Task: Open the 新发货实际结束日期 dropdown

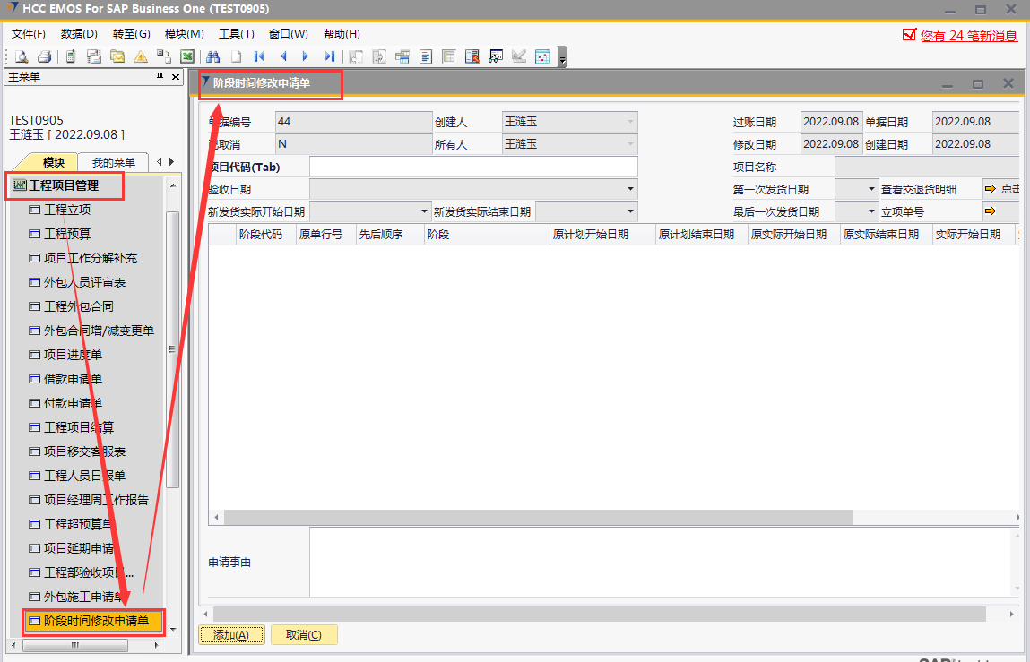Action: (631, 212)
